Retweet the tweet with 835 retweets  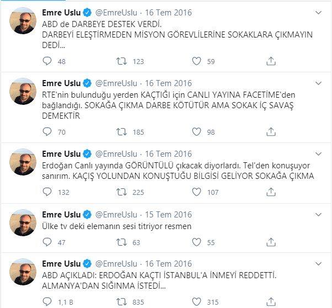121,302
